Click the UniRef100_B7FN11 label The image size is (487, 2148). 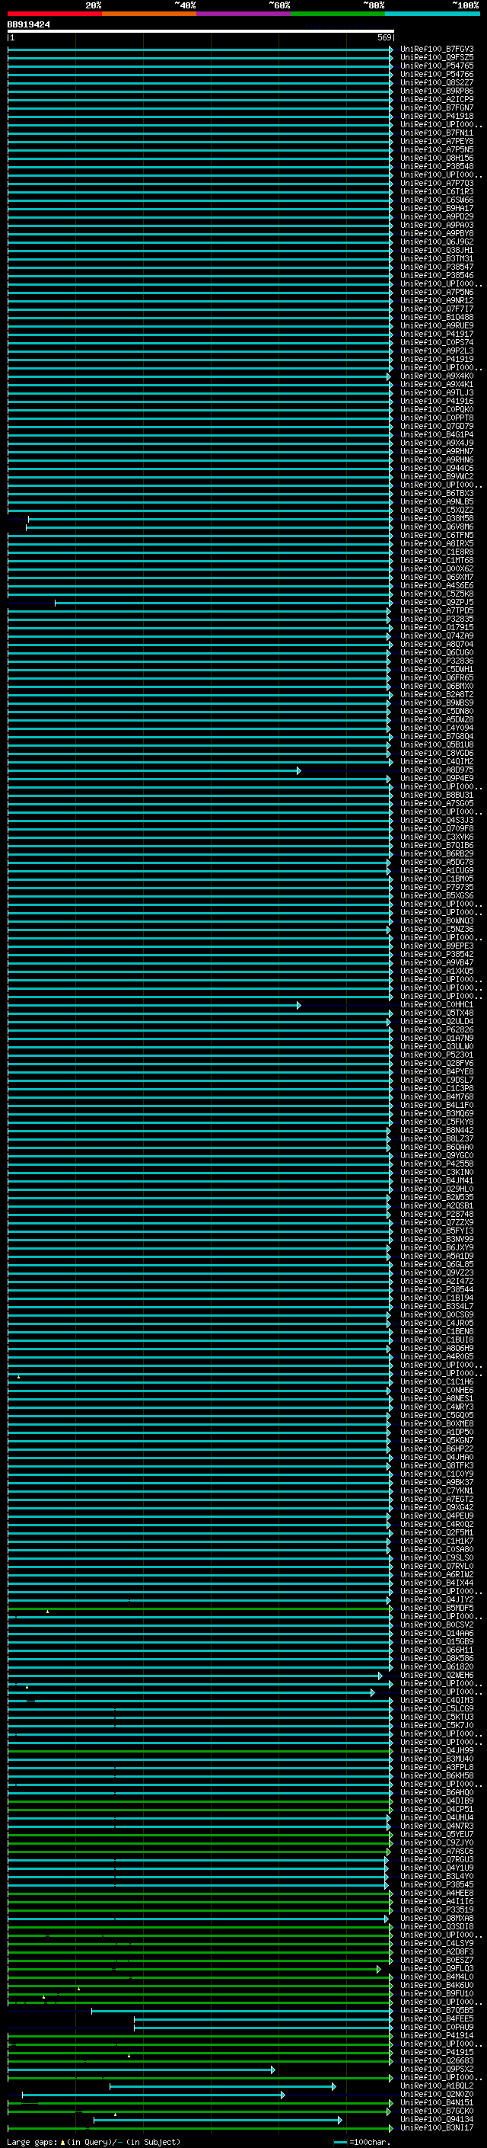click(436, 133)
